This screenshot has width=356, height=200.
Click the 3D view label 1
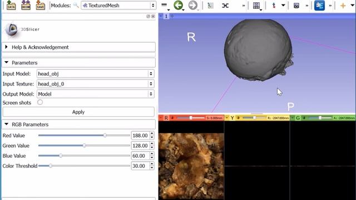tap(166, 16)
